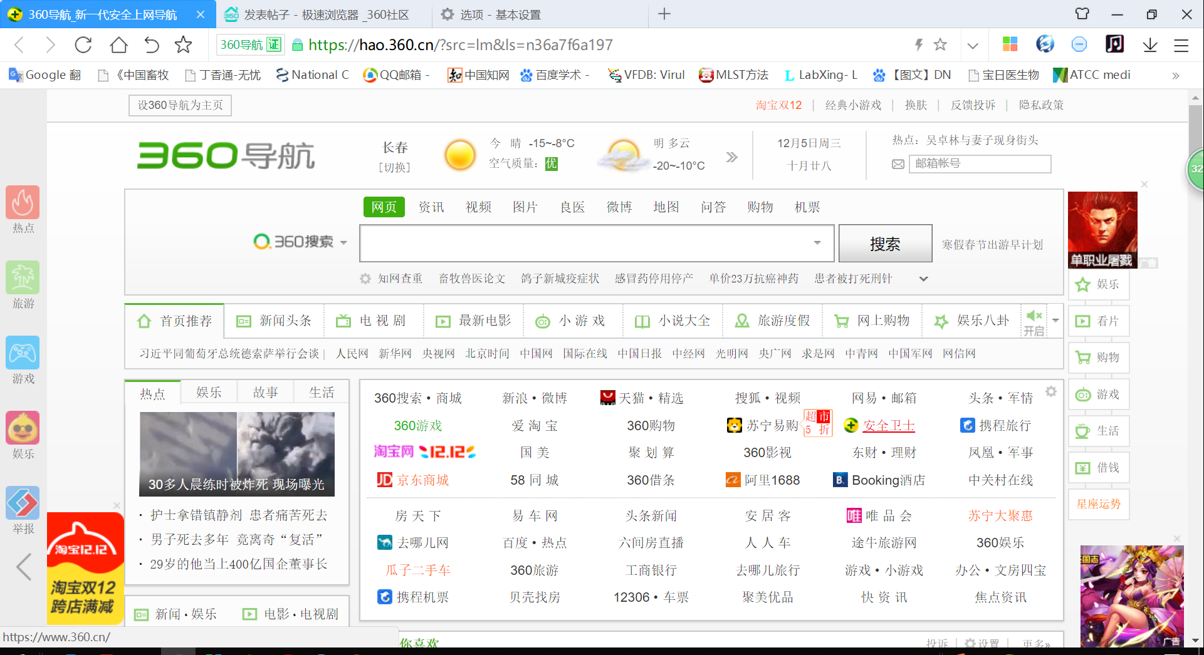Click the 360导航 logo
This screenshot has height=655, width=1204.
226,155
